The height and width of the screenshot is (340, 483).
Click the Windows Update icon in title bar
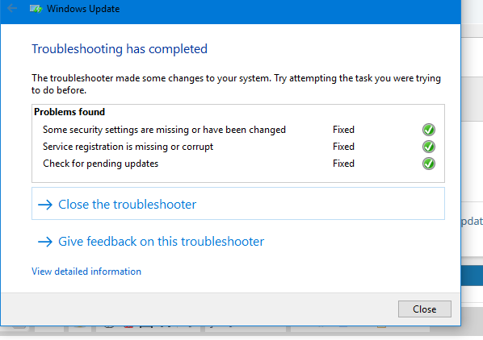36,9
